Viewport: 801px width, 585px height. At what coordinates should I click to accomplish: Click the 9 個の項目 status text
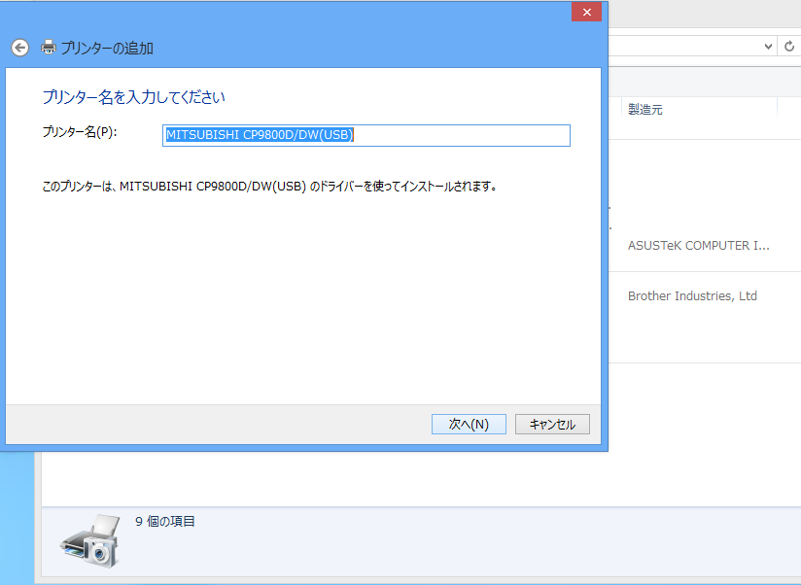[x=165, y=521]
